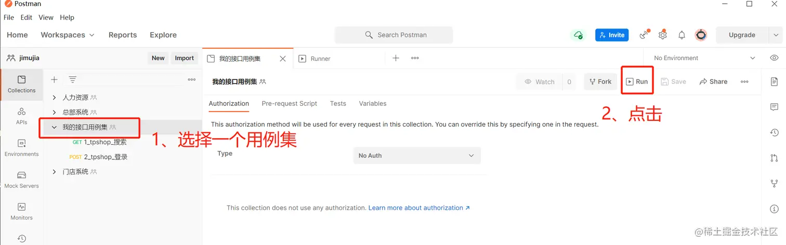Open the APIs sidebar section
The width and height of the screenshot is (786, 245).
pyautogui.click(x=21, y=116)
